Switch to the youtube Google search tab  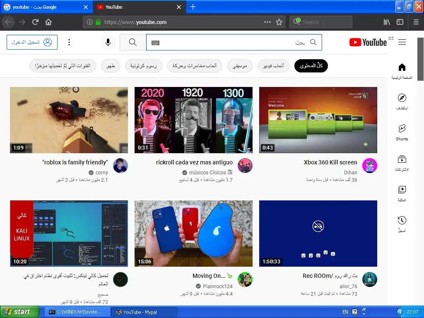click(46, 7)
